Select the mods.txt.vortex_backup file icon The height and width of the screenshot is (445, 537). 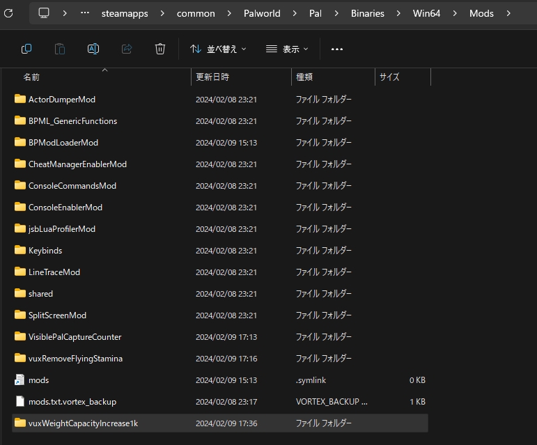[x=20, y=401]
